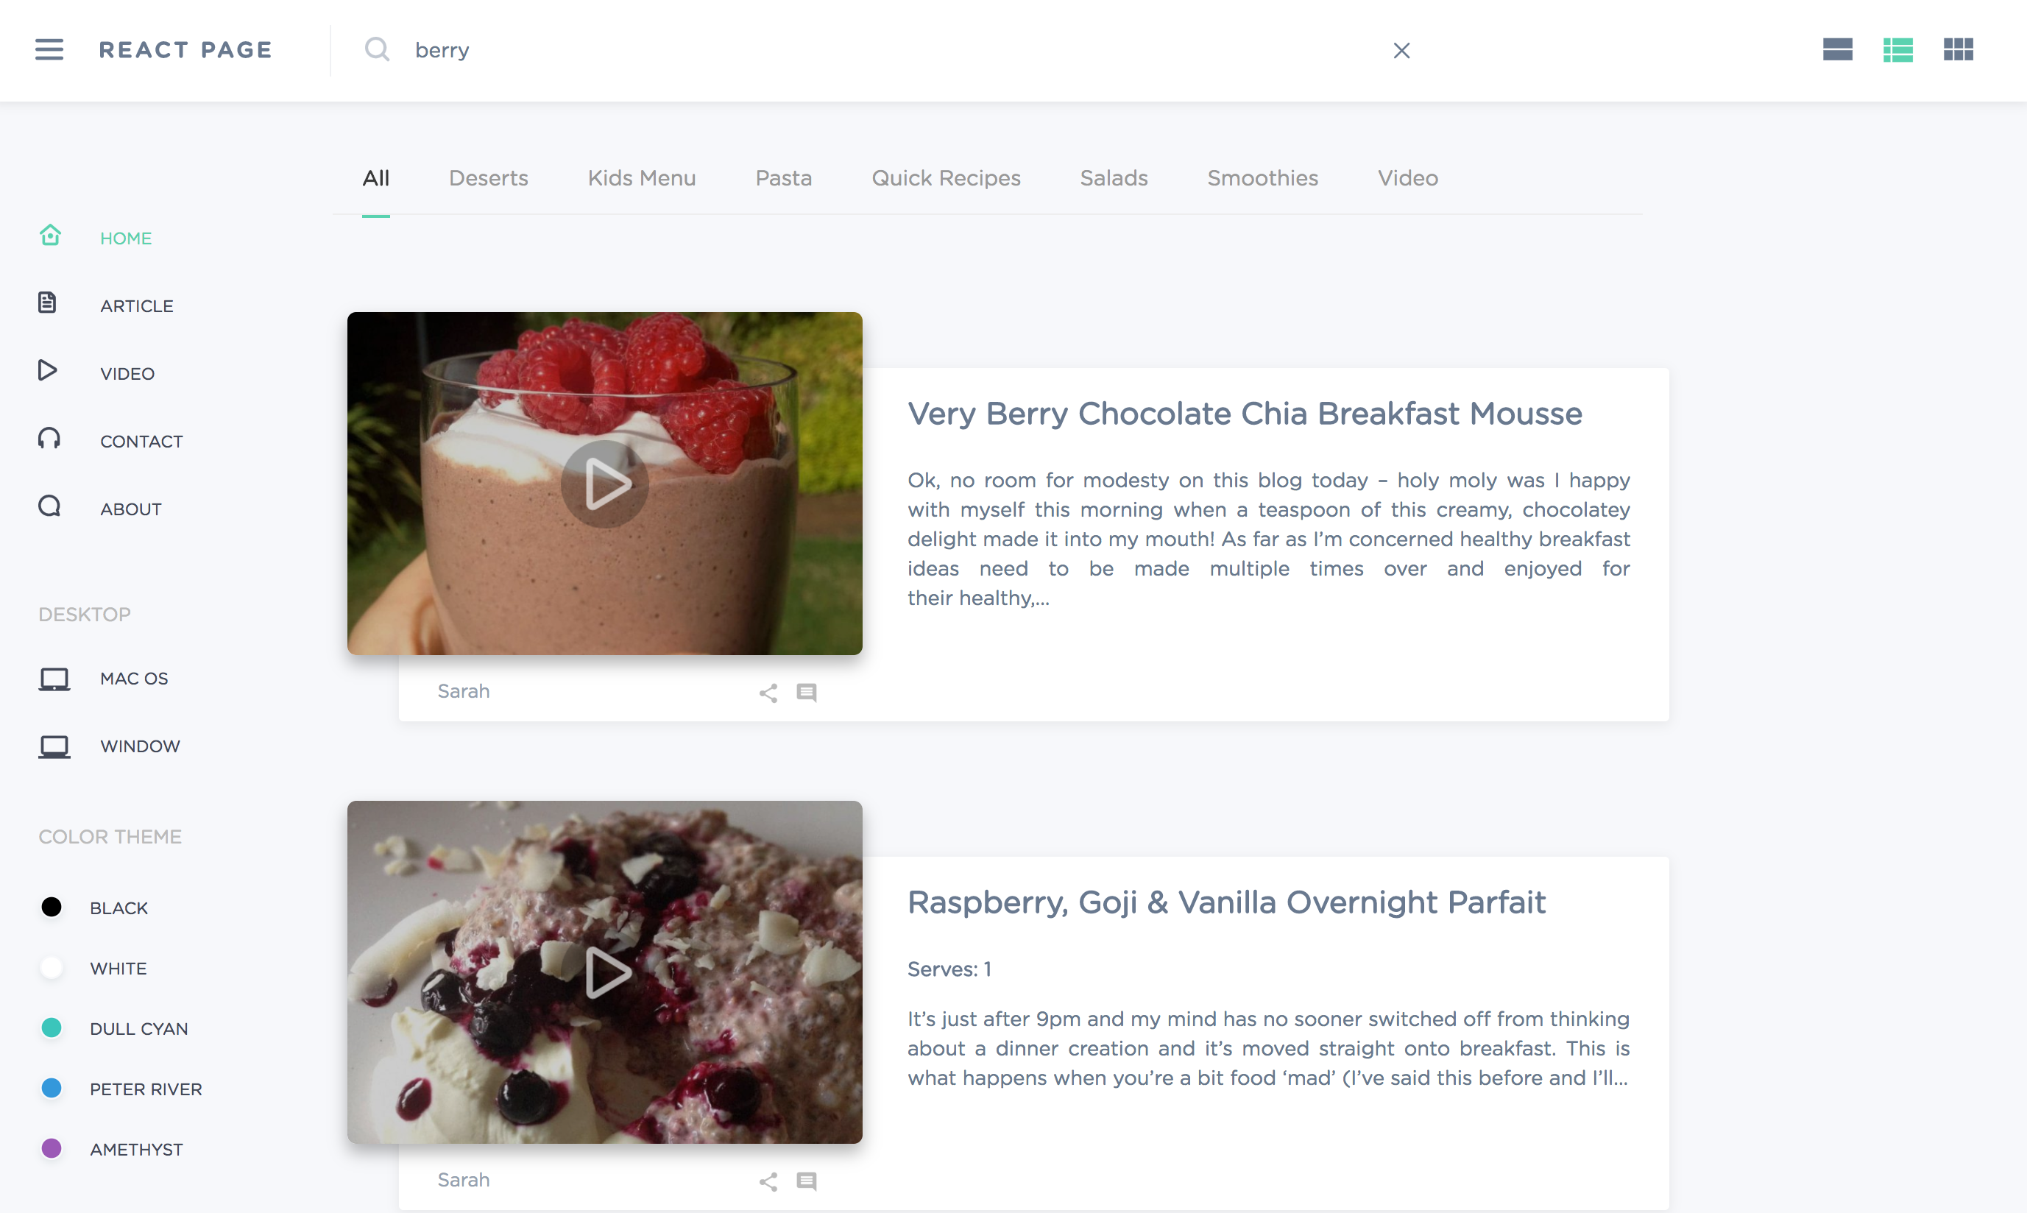Open the Raspberry, Goji & Vanilla Parfait title
The image size is (2027, 1213).
(1226, 902)
